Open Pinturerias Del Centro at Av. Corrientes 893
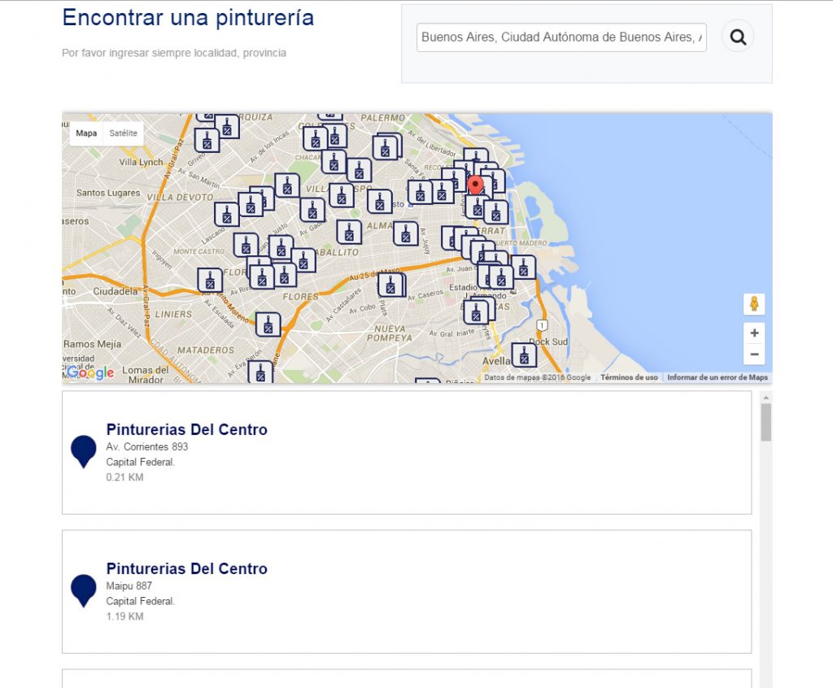 click(x=186, y=429)
